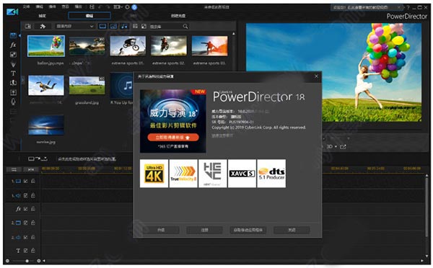Screen dimensions: 433x268
Task: Open the Voice-Over microphone room in sidebar
Action: (13, 102)
